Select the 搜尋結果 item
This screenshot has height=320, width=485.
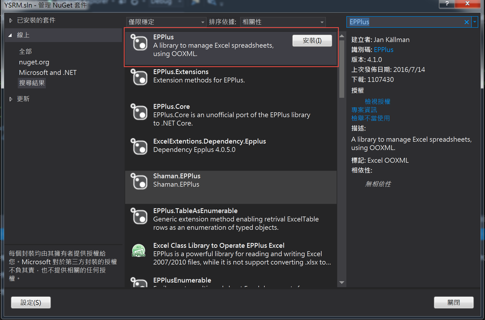click(32, 83)
